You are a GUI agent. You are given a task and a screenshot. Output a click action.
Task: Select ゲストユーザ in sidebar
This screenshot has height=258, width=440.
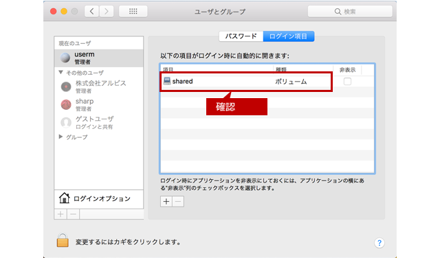point(99,122)
